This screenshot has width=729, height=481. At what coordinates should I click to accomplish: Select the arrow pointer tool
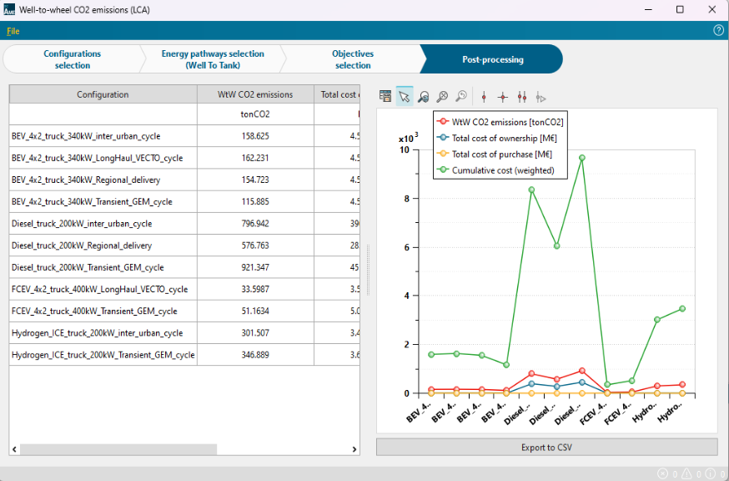pos(405,97)
